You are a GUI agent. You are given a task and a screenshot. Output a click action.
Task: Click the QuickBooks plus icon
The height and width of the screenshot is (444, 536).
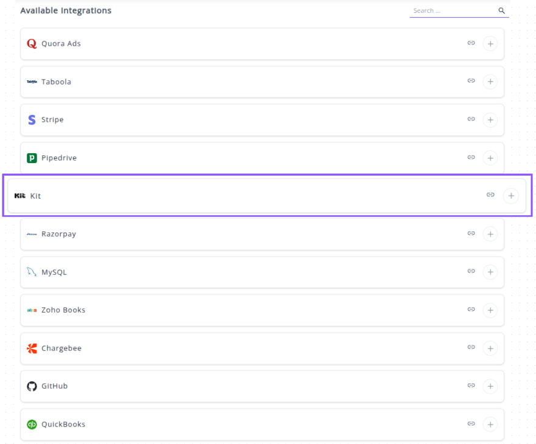tap(490, 425)
